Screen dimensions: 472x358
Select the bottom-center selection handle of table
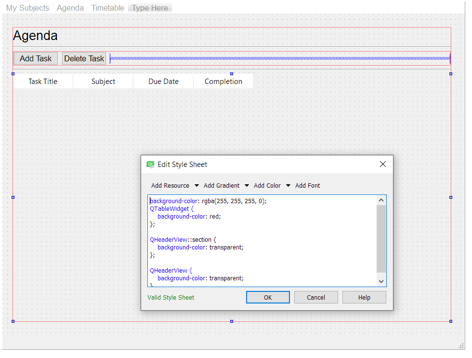point(232,321)
